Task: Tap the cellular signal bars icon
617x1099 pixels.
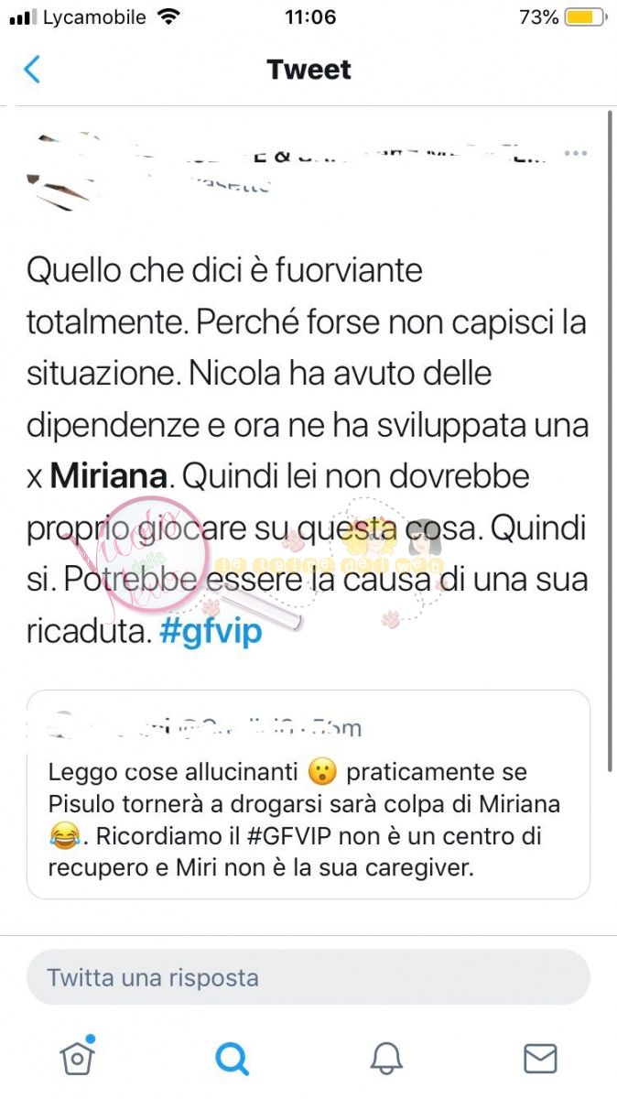Action: click(21, 17)
